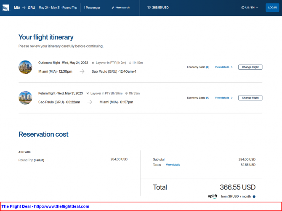Open the Sao Paulo return flight thumbnail

point(25,98)
